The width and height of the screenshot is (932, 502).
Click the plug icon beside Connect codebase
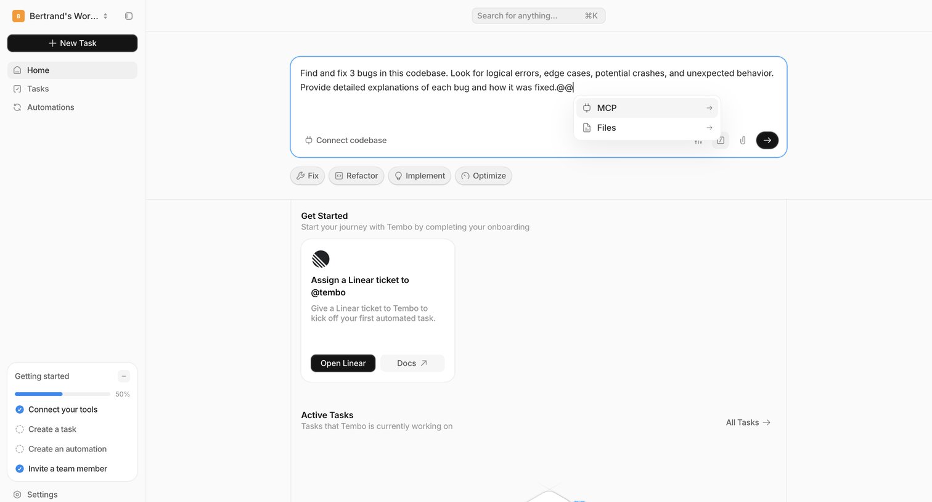coord(309,141)
